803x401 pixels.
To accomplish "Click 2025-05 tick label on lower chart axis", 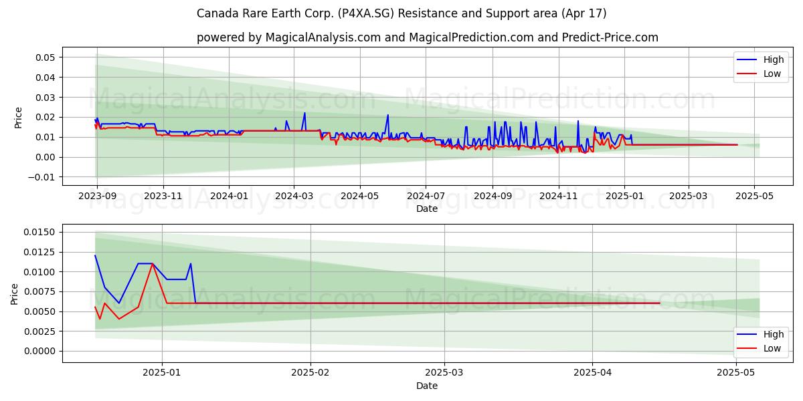I will [736, 373].
